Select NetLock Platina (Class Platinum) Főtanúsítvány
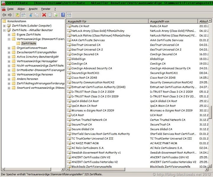 [x=101, y=35]
